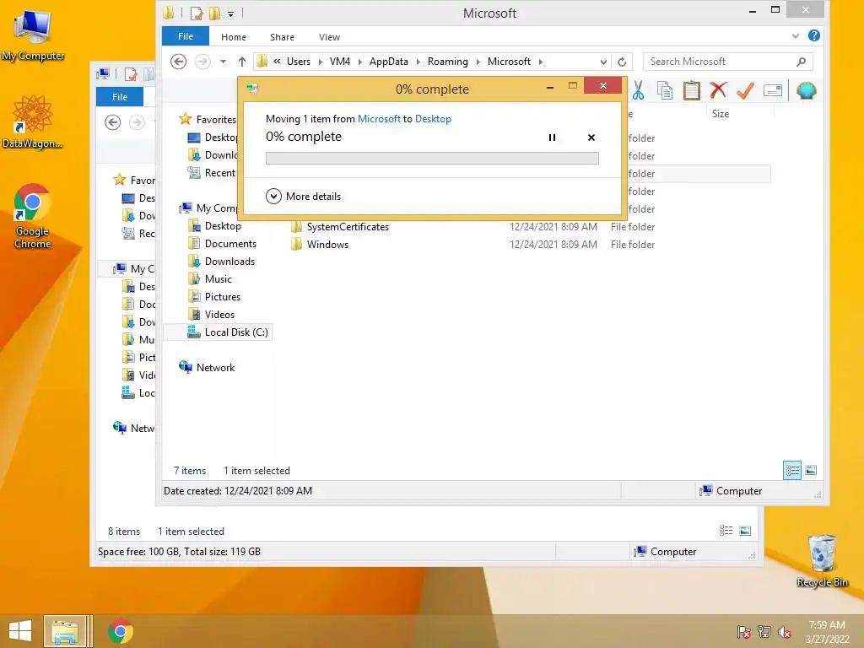Click the Rename toolbar icon

(x=773, y=90)
